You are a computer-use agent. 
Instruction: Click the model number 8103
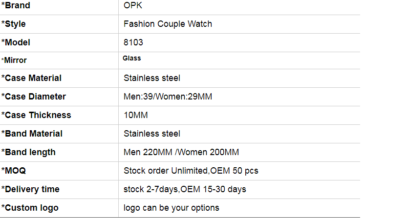[x=133, y=42]
